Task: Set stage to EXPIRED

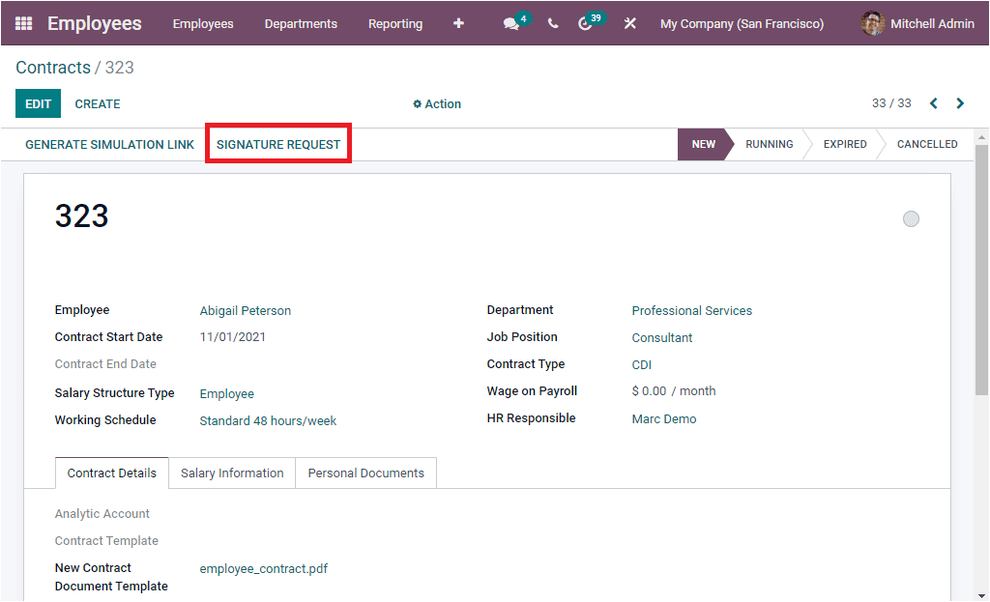Action: click(x=843, y=143)
